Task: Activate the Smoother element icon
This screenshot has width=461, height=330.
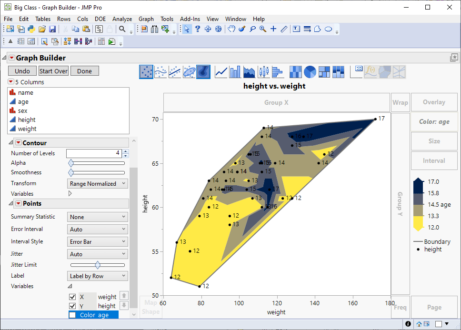Action: point(160,71)
